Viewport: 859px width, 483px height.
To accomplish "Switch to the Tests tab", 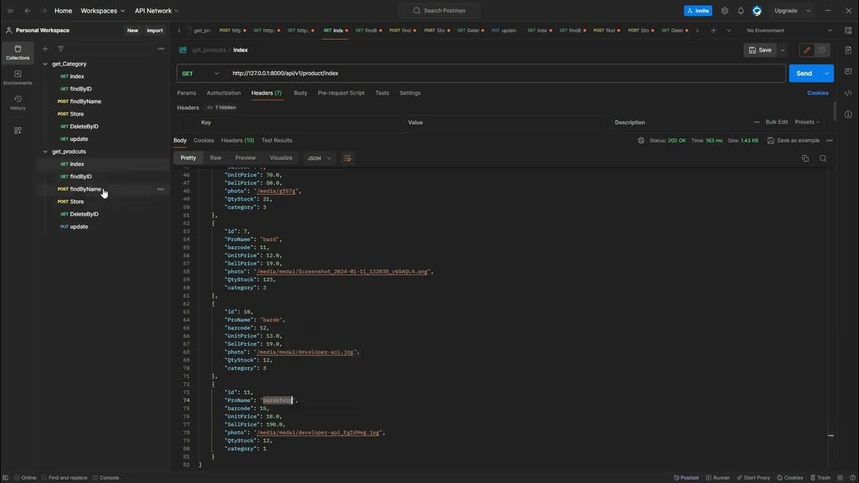I will (x=382, y=93).
